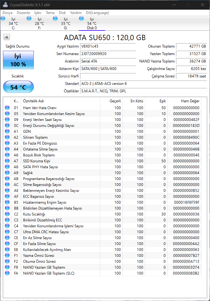Select the raw value 000016F8F59F
Viewport: 210px width, 301px height.
pos(187,202)
